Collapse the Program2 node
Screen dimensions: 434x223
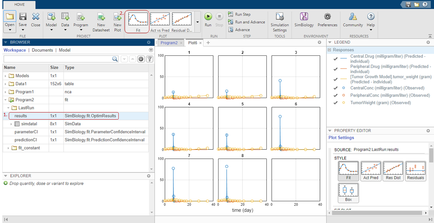[5, 100]
